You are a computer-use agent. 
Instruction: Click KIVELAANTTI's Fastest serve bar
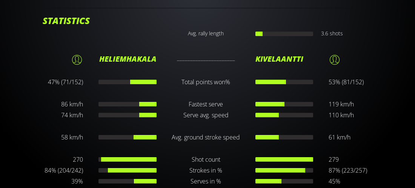click(284, 104)
